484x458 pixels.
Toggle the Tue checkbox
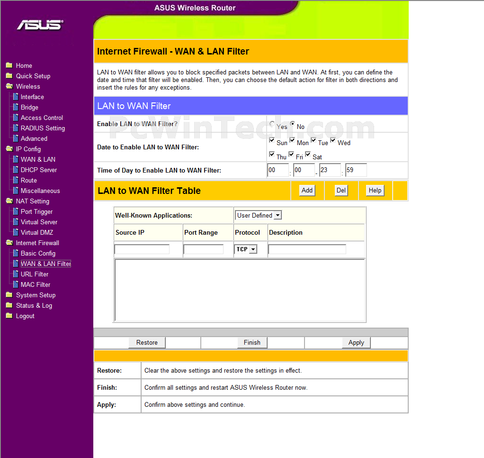314,140
